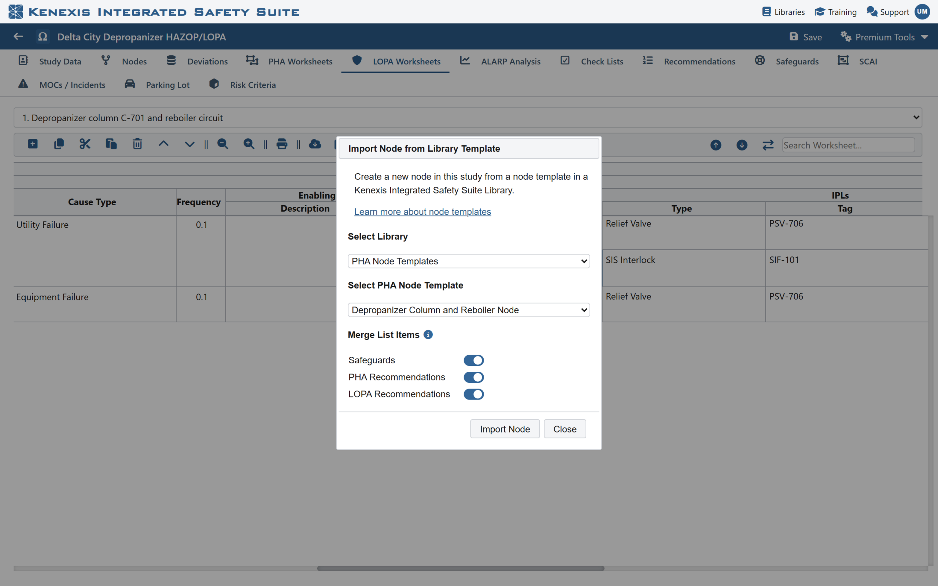Switch to the ALARP Analysis tab

click(x=500, y=61)
